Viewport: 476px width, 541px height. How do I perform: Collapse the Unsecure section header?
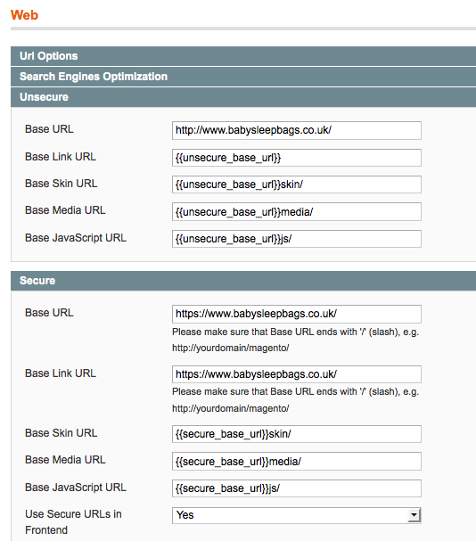point(243,97)
